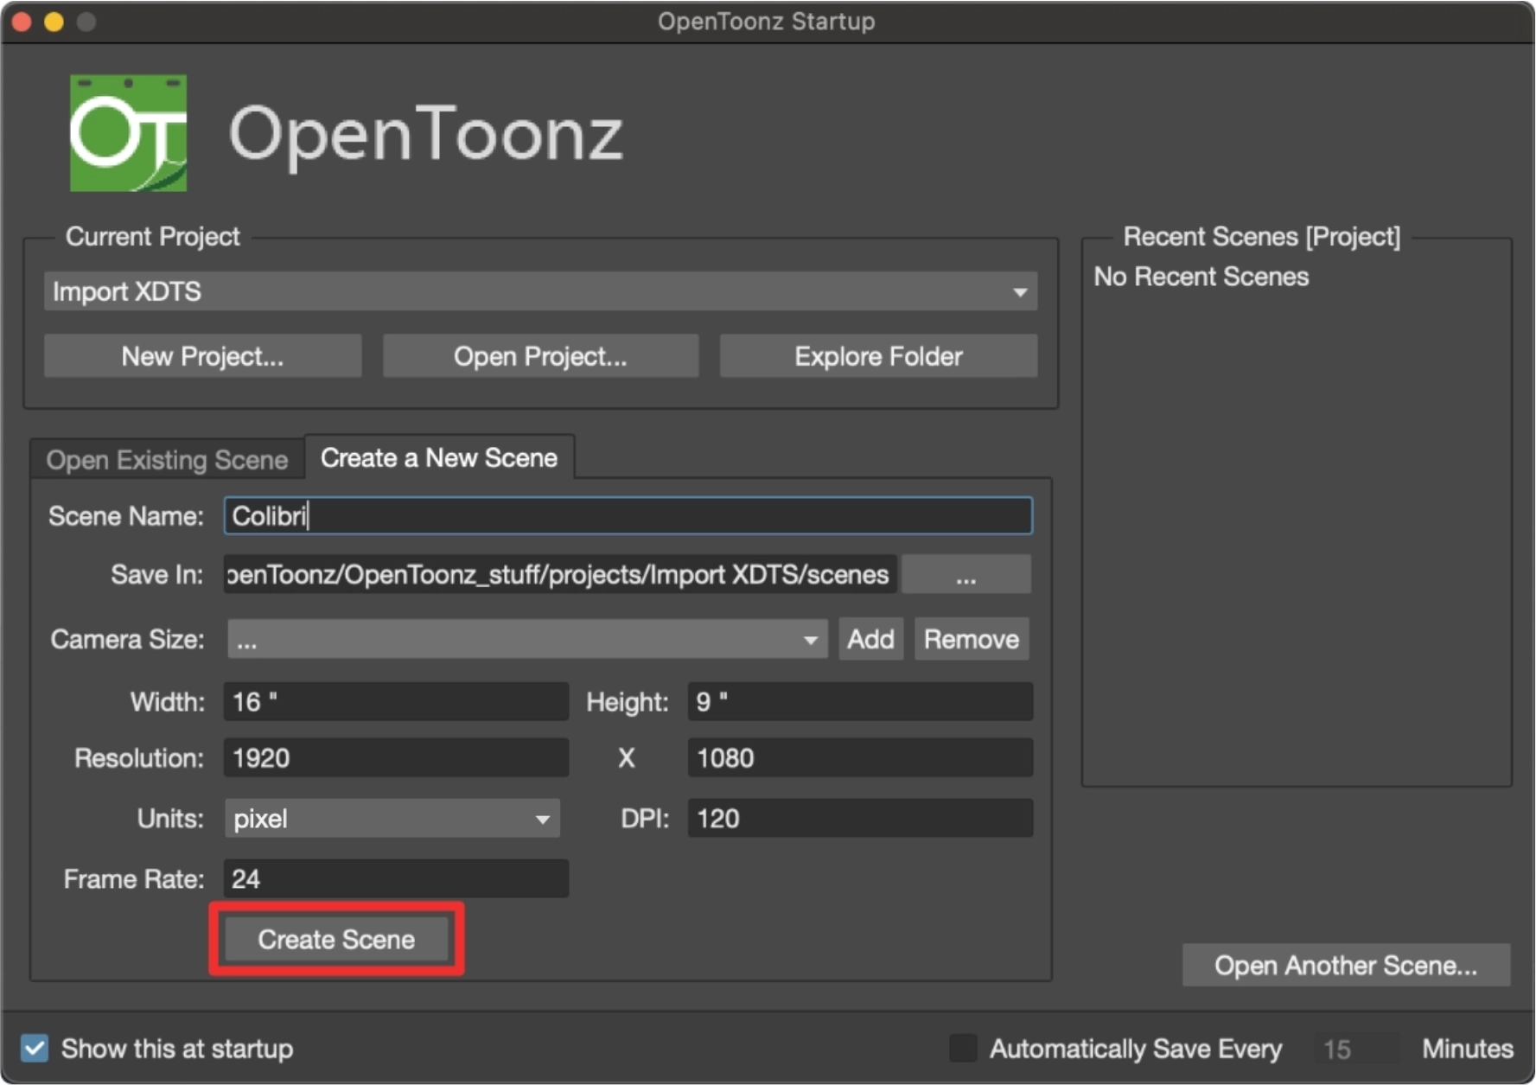The width and height of the screenshot is (1536, 1085).
Task: Enable Automatically Save Every checkbox
Action: tap(963, 1048)
